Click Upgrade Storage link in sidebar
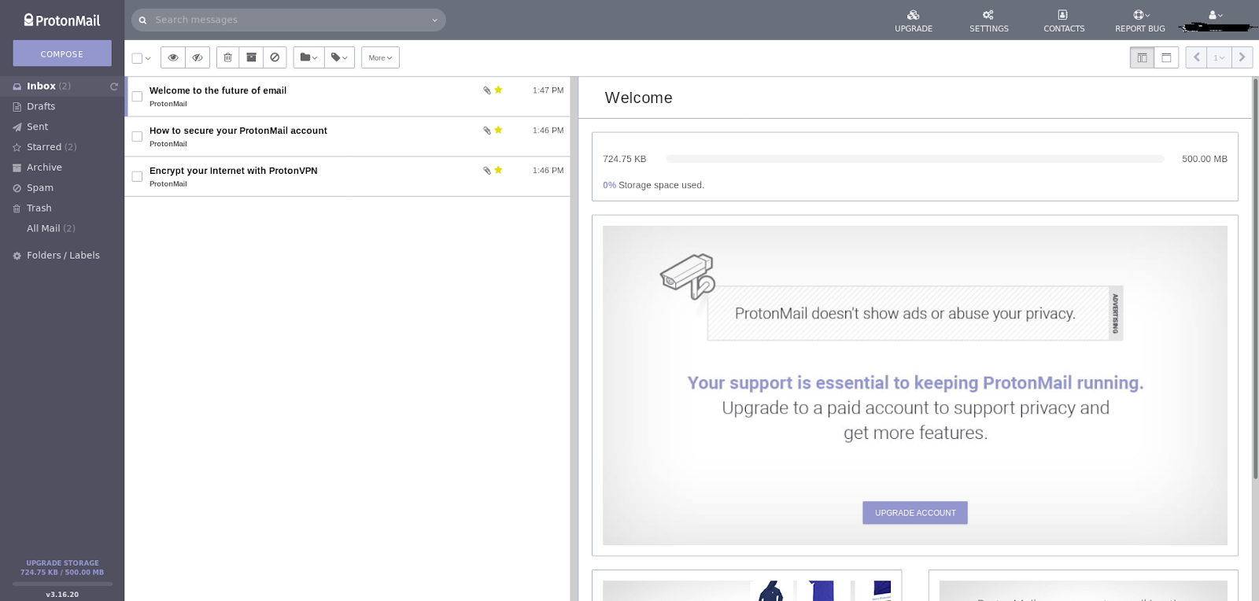 (62, 563)
